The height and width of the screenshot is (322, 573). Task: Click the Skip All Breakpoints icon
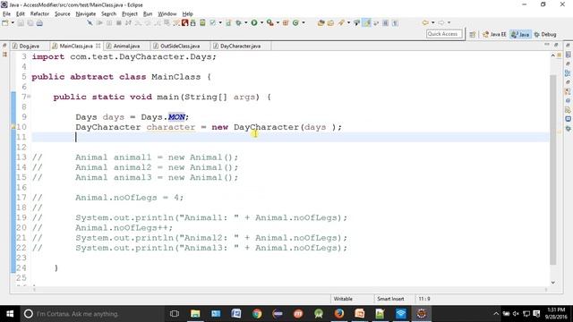[x=90, y=23]
